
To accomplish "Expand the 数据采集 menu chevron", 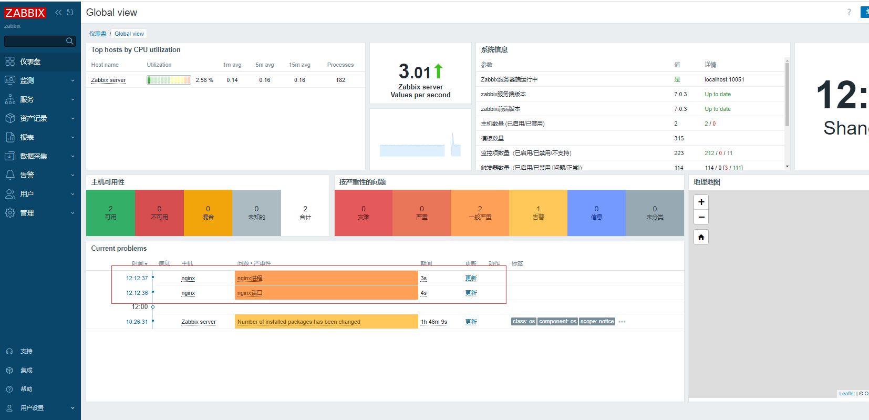I will pyautogui.click(x=73, y=156).
